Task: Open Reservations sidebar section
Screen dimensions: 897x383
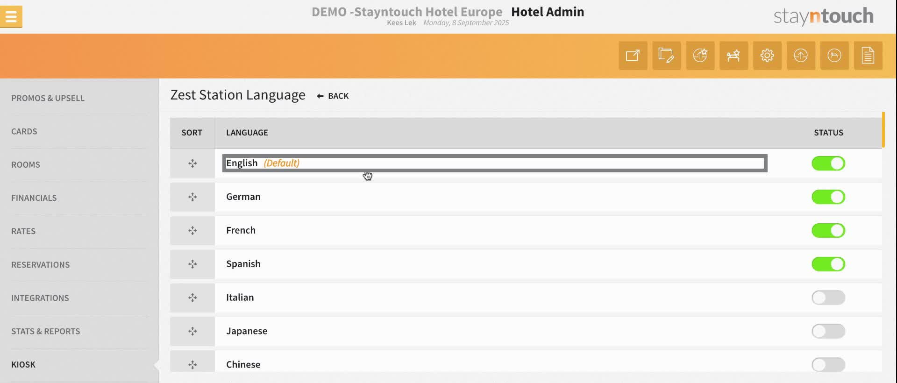Action: click(x=41, y=265)
